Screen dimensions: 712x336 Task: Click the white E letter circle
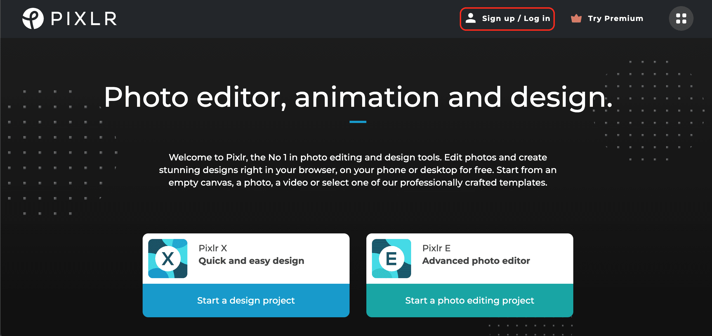coord(391,259)
